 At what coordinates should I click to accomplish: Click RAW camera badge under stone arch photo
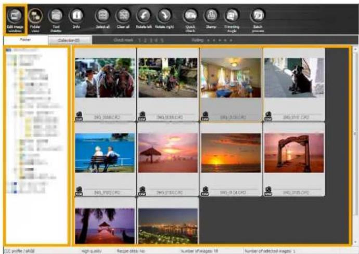coord(268,191)
